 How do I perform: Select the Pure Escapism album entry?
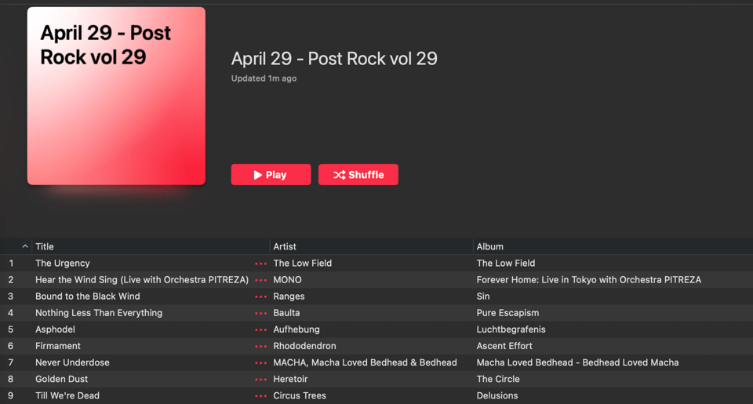(x=507, y=313)
